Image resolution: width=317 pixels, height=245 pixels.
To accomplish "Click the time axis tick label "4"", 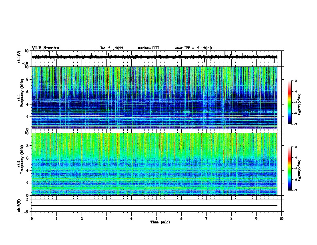I will click(132, 219).
